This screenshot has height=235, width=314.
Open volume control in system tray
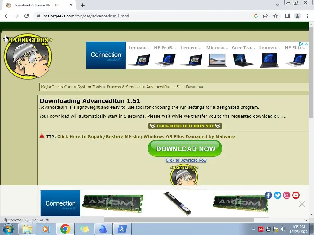coord(283,229)
